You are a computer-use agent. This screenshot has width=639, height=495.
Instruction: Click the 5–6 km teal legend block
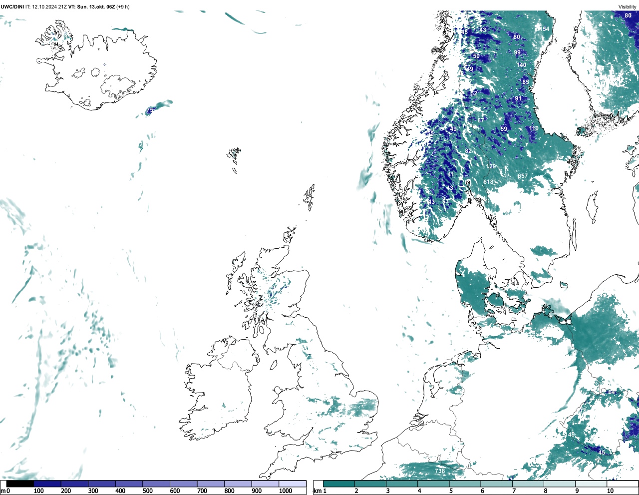(465, 484)
